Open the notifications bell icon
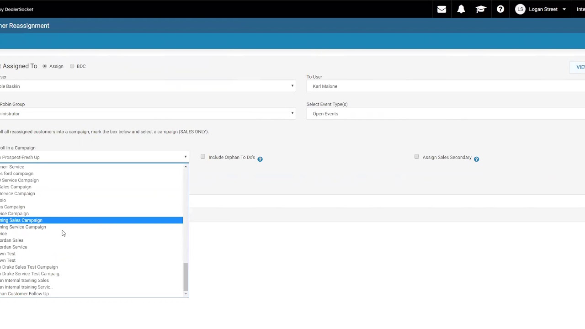Viewport: 585px width, 329px height. point(461,9)
